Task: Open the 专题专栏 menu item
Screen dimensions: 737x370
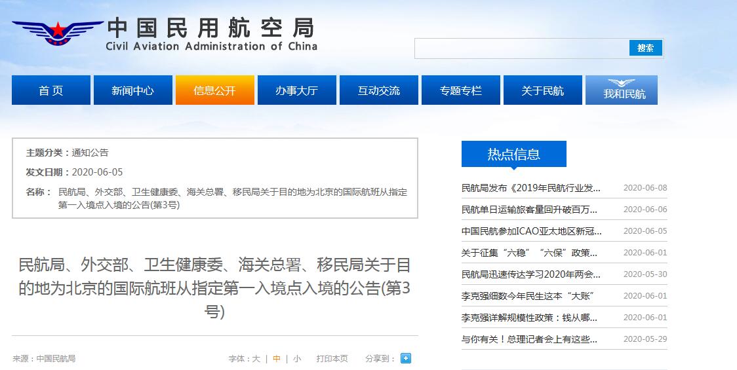Action: 460,90
